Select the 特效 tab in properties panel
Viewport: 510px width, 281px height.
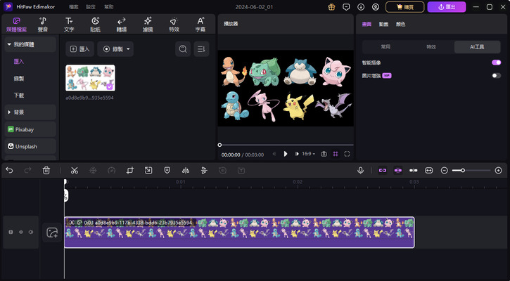point(431,46)
